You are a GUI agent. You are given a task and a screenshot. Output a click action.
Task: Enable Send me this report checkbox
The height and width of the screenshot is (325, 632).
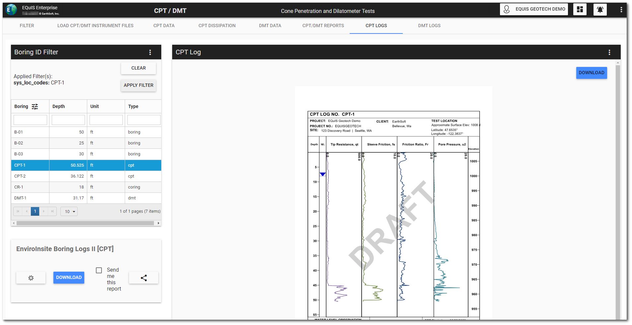pos(99,270)
